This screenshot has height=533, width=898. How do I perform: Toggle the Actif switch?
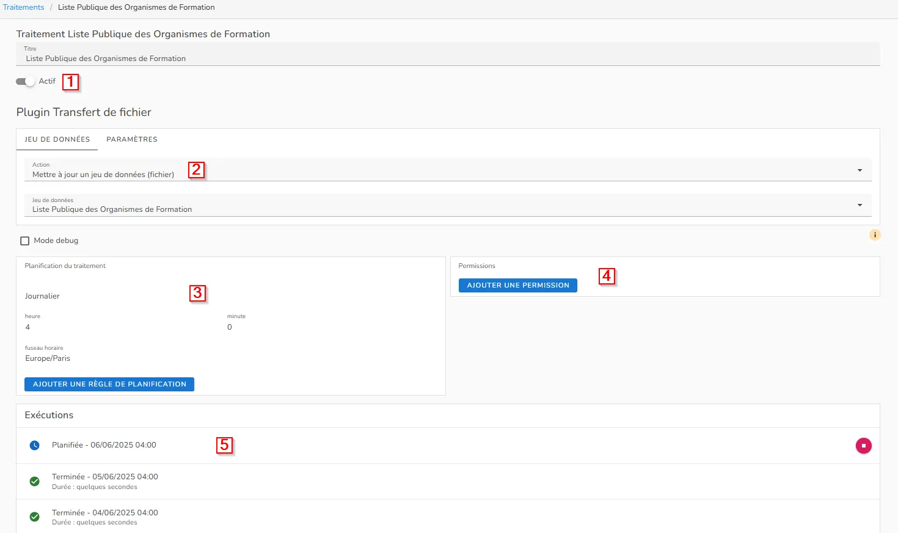26,81
